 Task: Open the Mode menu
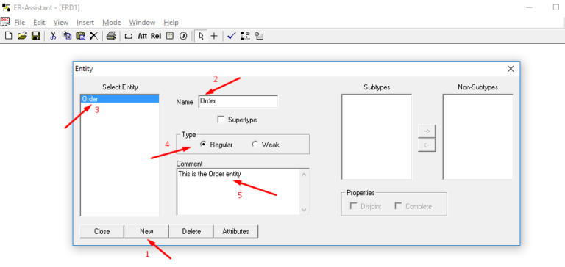(112, 22)
